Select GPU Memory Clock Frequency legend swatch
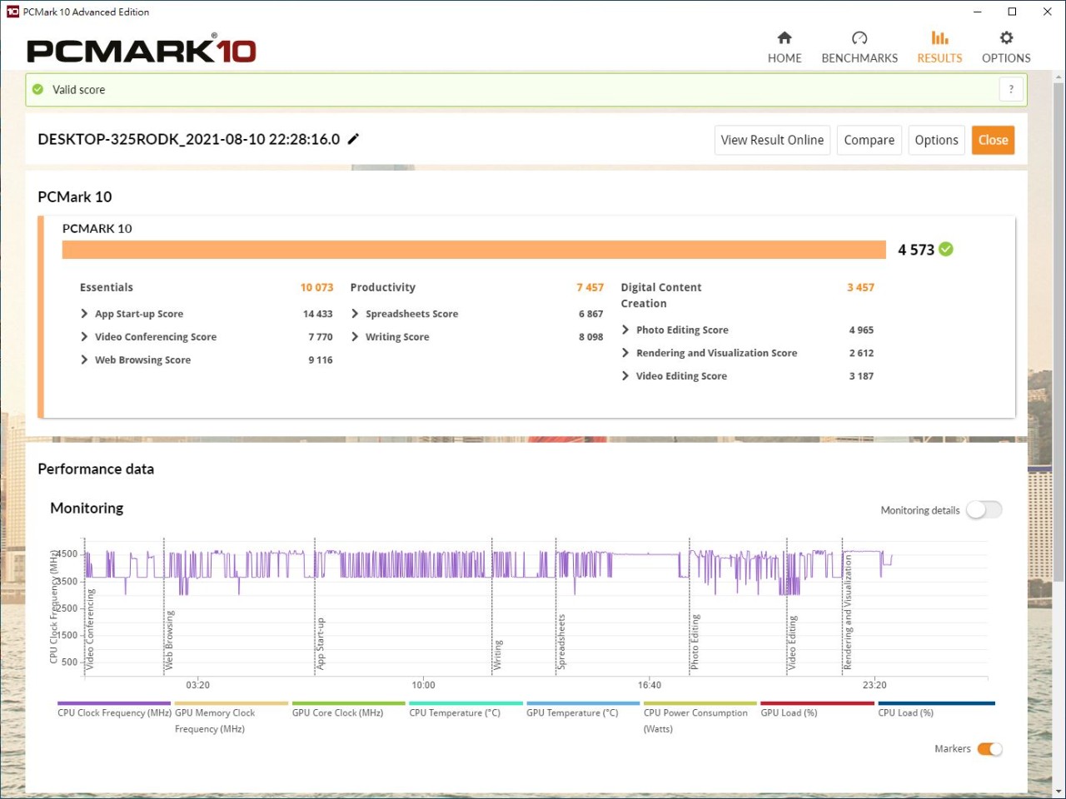1066x799 pixels. [x=232, y=703]
